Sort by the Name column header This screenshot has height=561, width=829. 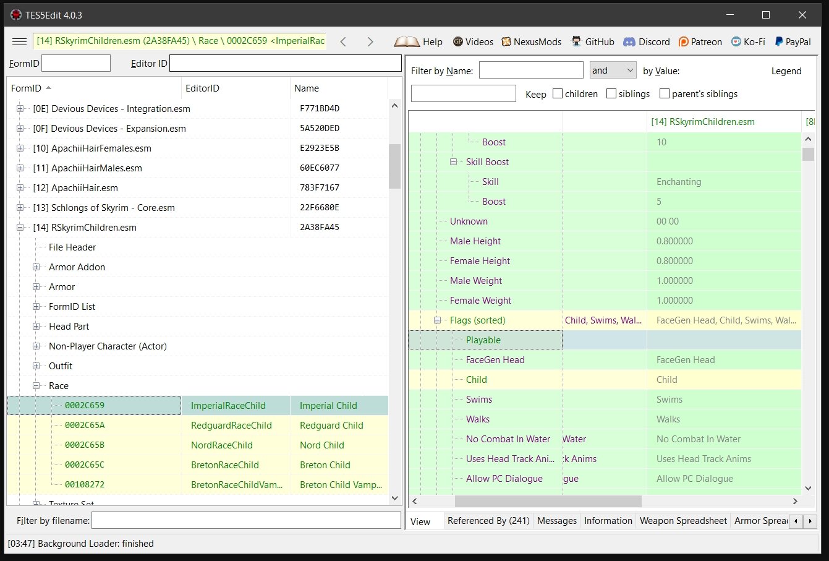point(339,88)
